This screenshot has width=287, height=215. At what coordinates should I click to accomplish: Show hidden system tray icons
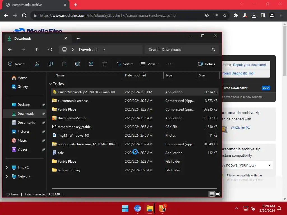pos(237,208)
